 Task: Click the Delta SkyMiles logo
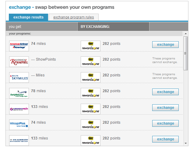tap(19, 77)
